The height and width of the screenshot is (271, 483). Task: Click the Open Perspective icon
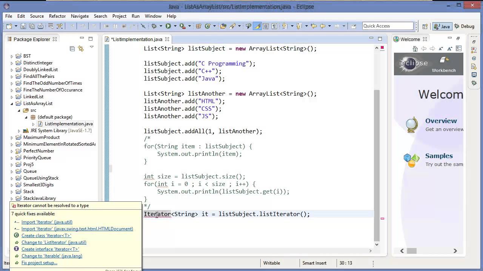[x=425, y=26]
